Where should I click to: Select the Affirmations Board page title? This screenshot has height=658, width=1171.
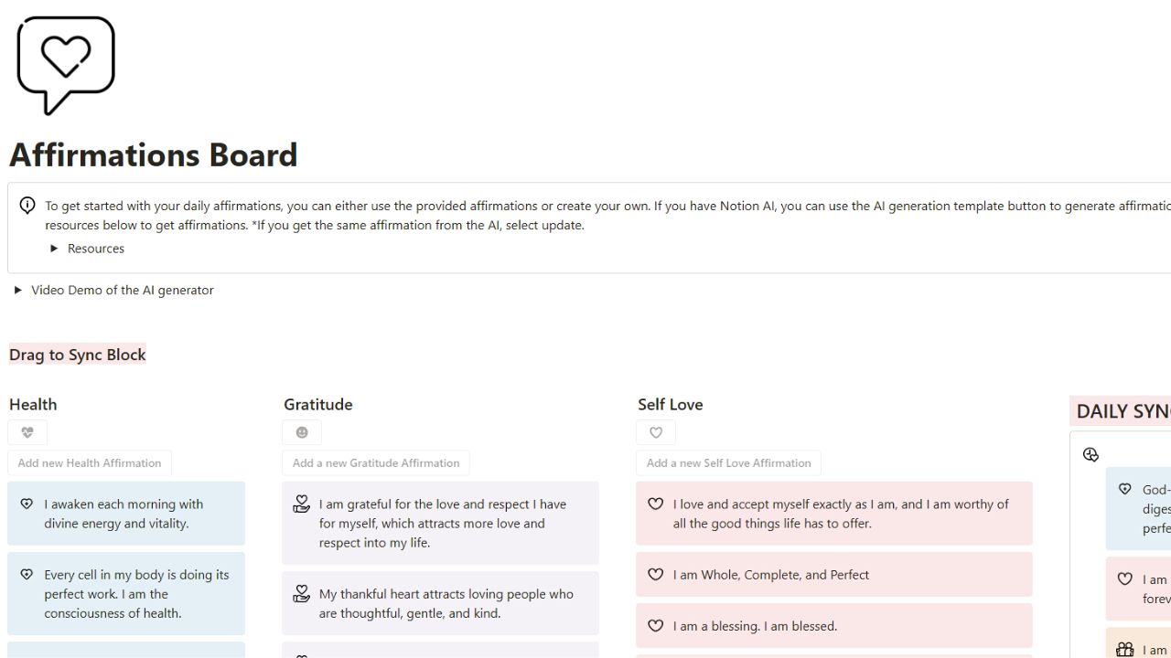[154, 154]
